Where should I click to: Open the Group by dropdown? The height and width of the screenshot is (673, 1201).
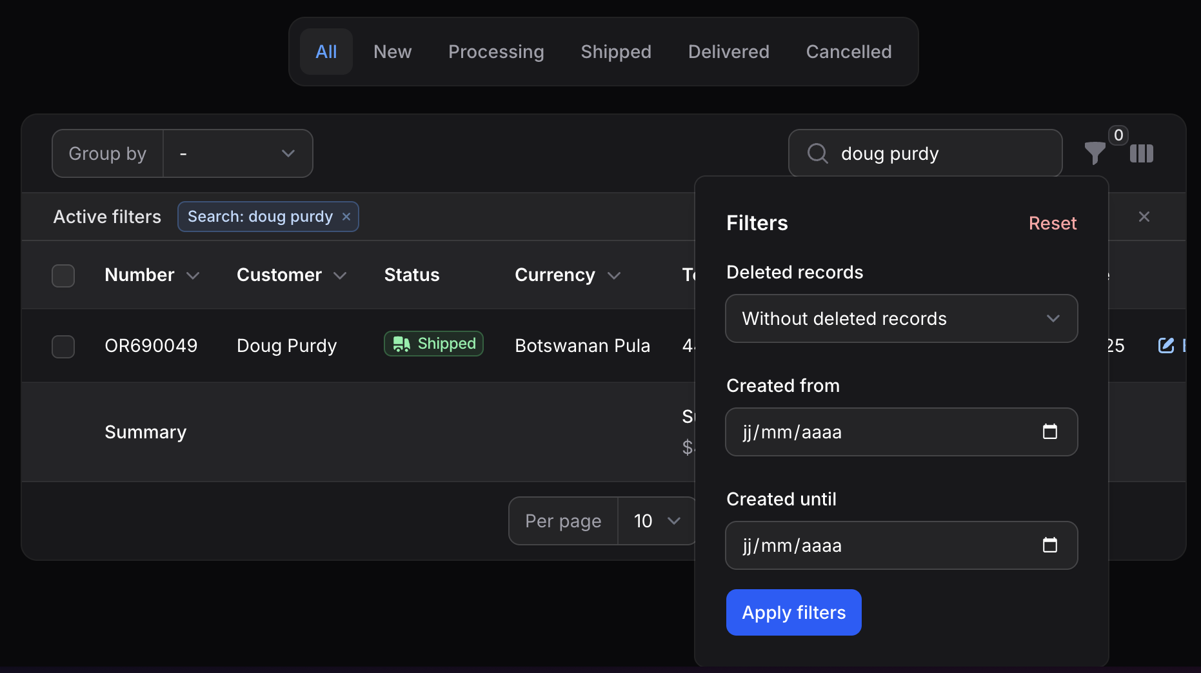click(x=237, y=153)
